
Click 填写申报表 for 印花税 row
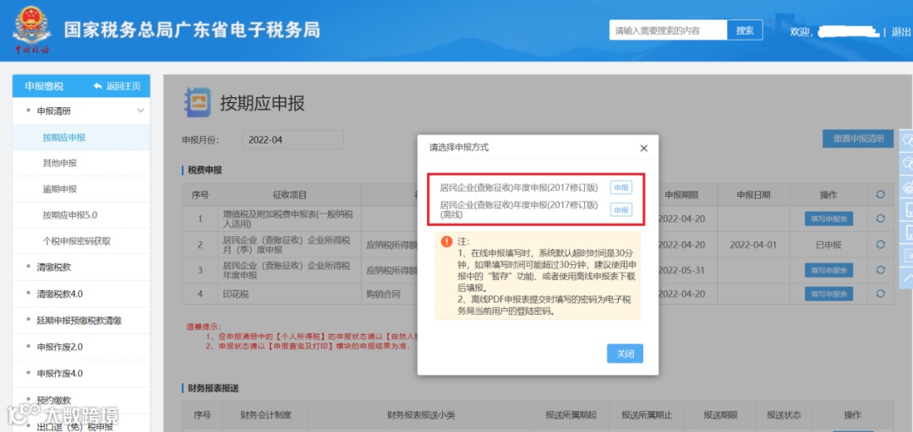click(828, 294)
